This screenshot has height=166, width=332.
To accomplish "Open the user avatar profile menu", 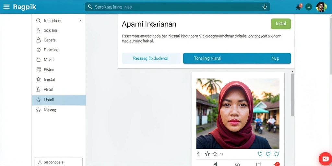I will [321, 7].
